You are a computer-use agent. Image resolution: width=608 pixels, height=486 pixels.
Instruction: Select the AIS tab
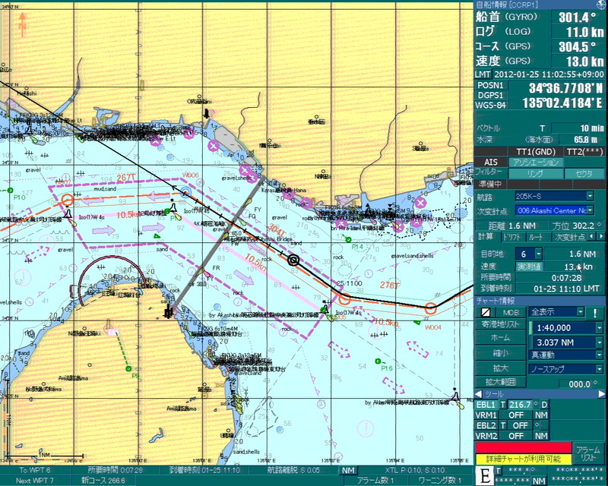[491, 162]
